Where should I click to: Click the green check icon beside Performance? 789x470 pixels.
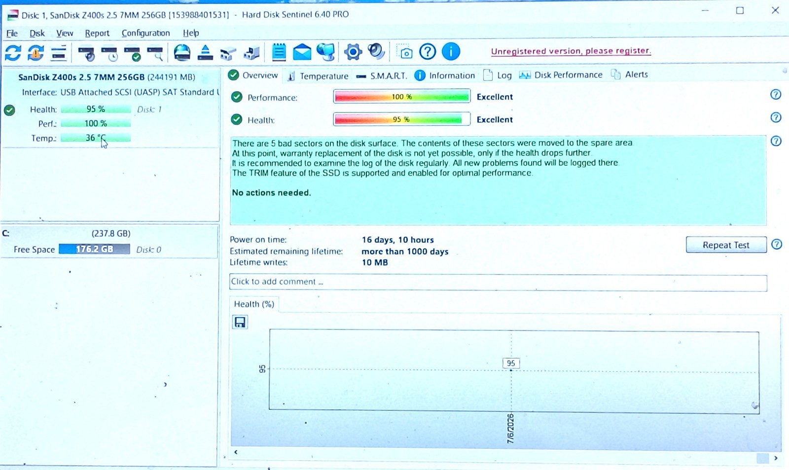tap(237, 97)
